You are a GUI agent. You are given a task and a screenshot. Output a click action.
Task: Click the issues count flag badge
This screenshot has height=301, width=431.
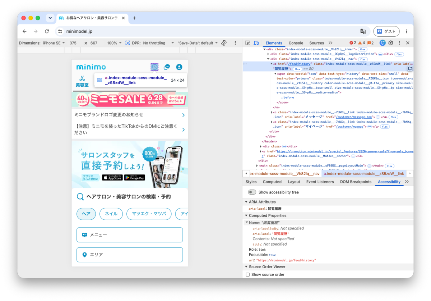[x=370, y=43]
